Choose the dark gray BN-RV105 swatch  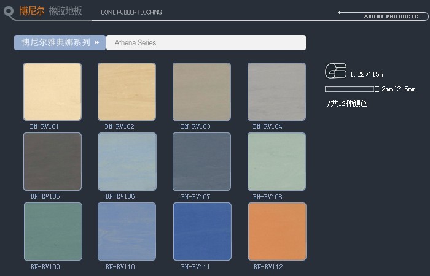(x=52, y=162)
